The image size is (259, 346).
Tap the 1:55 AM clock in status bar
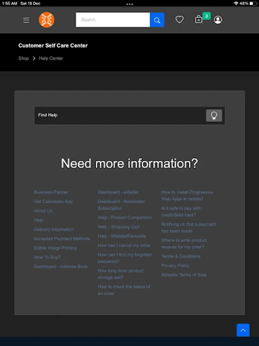10,3
